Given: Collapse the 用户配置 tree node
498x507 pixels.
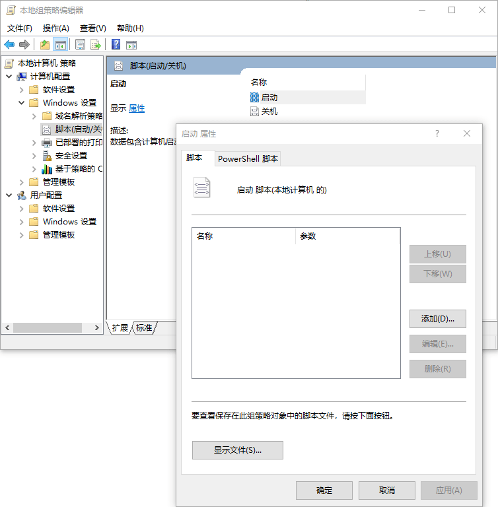Looking at the screenshot, I should 9,195.
